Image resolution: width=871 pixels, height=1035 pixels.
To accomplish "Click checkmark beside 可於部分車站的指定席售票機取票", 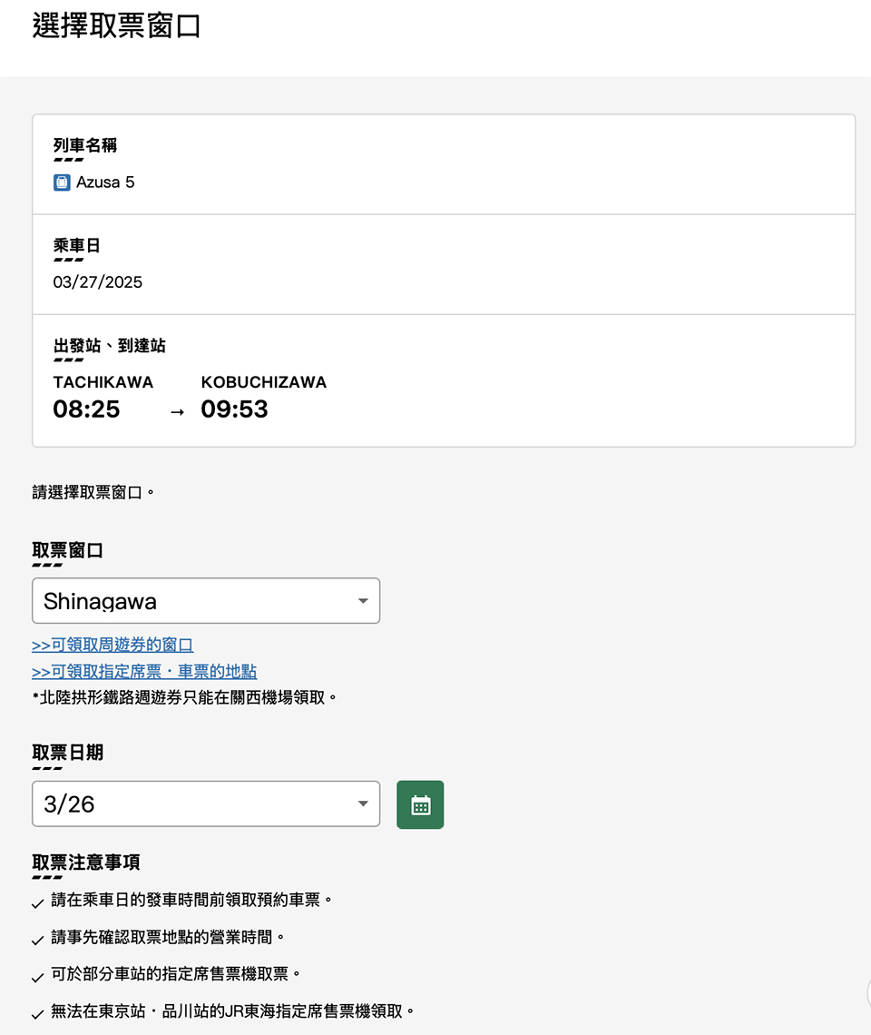I will pos(37,977).
